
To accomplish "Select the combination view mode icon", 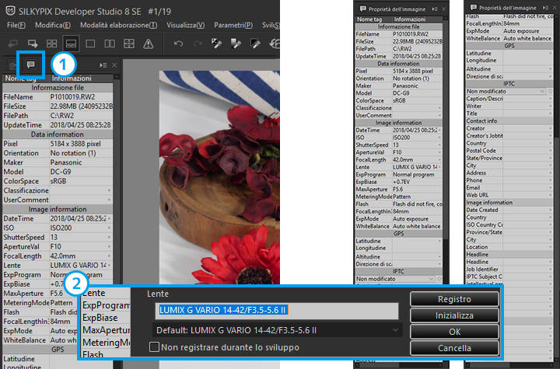I will pyautogui.click(x=71, y=44).
